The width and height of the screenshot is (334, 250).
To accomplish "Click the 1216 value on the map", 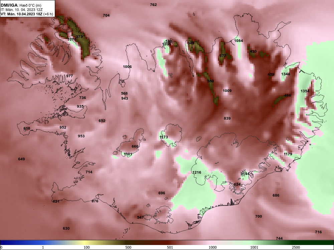I will click(197, 172).
